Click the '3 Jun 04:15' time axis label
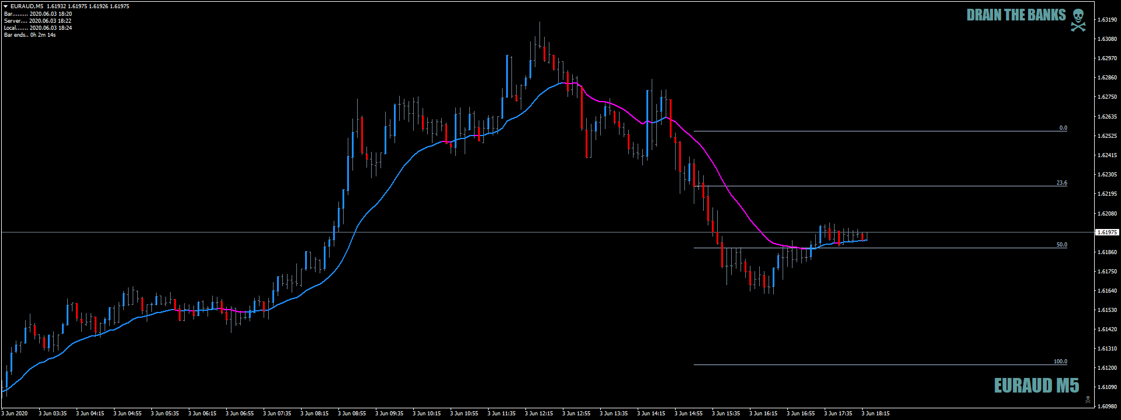The image size is (1121, 420). click(x=90, y=414)
